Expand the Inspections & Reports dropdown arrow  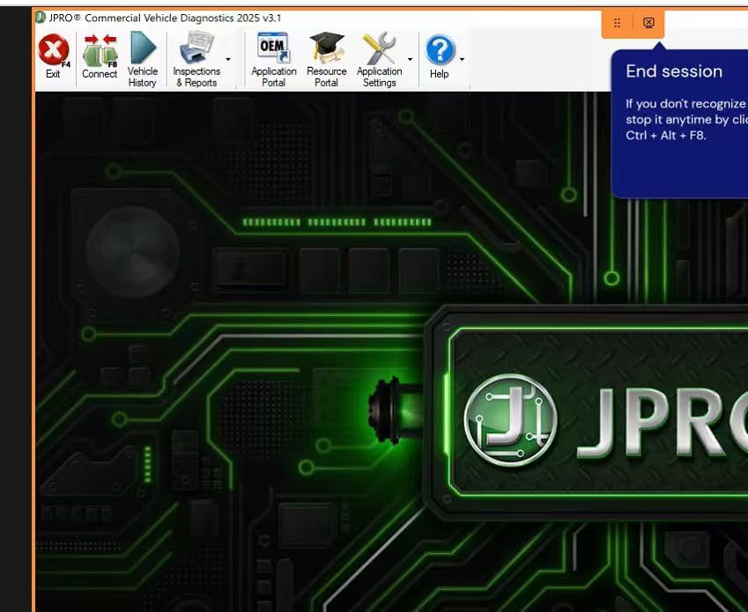[x=228, y=60]
